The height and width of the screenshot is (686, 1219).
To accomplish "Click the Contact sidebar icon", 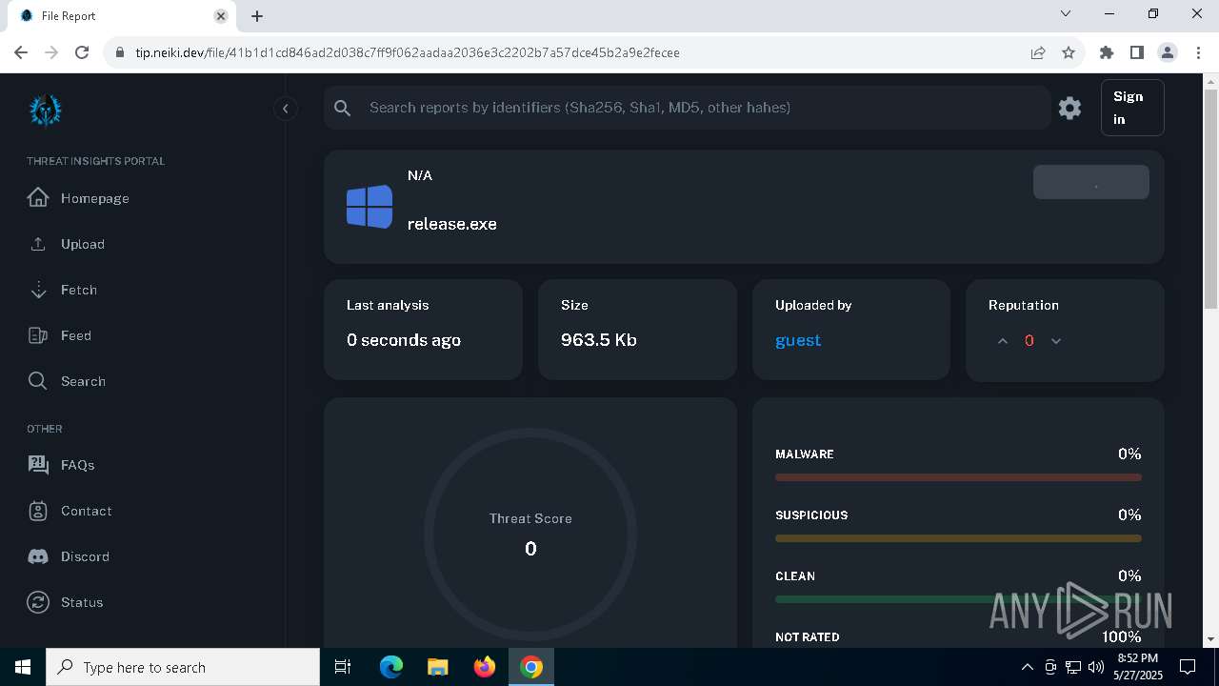I will (x=38, y=511).
